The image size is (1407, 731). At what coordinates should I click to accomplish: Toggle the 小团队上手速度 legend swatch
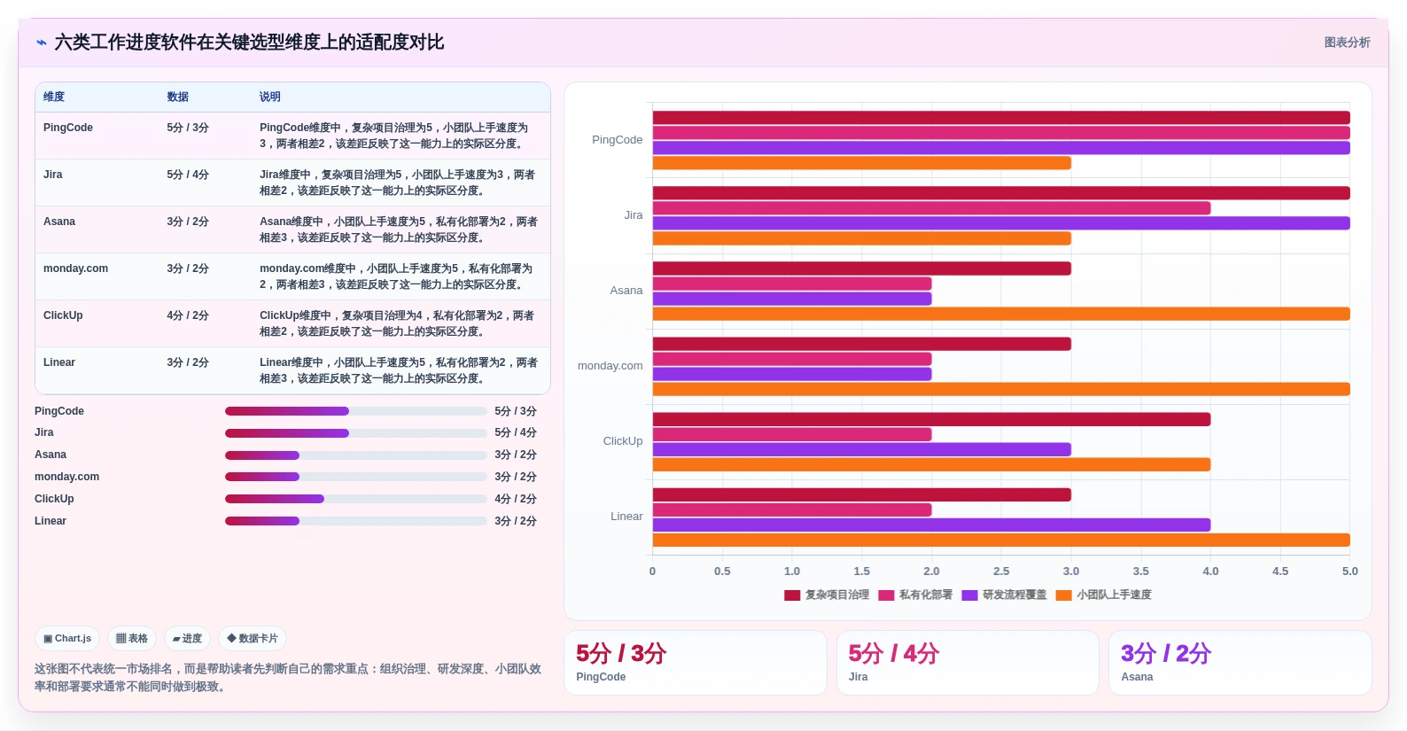(x=1064, y=595)
